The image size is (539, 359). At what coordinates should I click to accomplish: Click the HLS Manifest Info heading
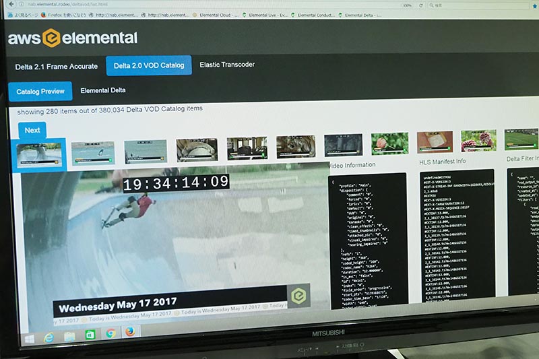tap(443, 162)
